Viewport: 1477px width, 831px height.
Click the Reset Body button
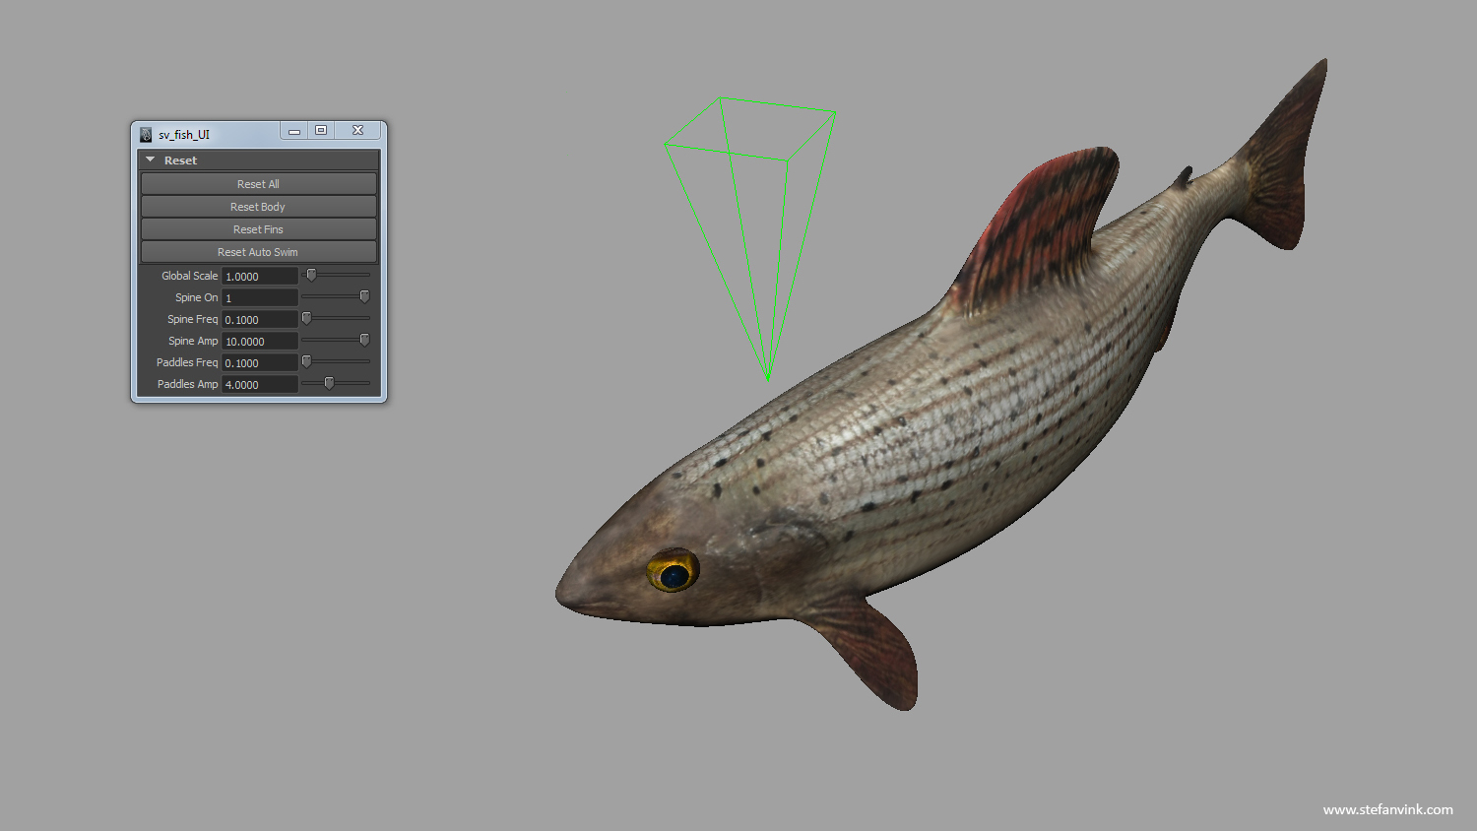[x=258, y=207]
